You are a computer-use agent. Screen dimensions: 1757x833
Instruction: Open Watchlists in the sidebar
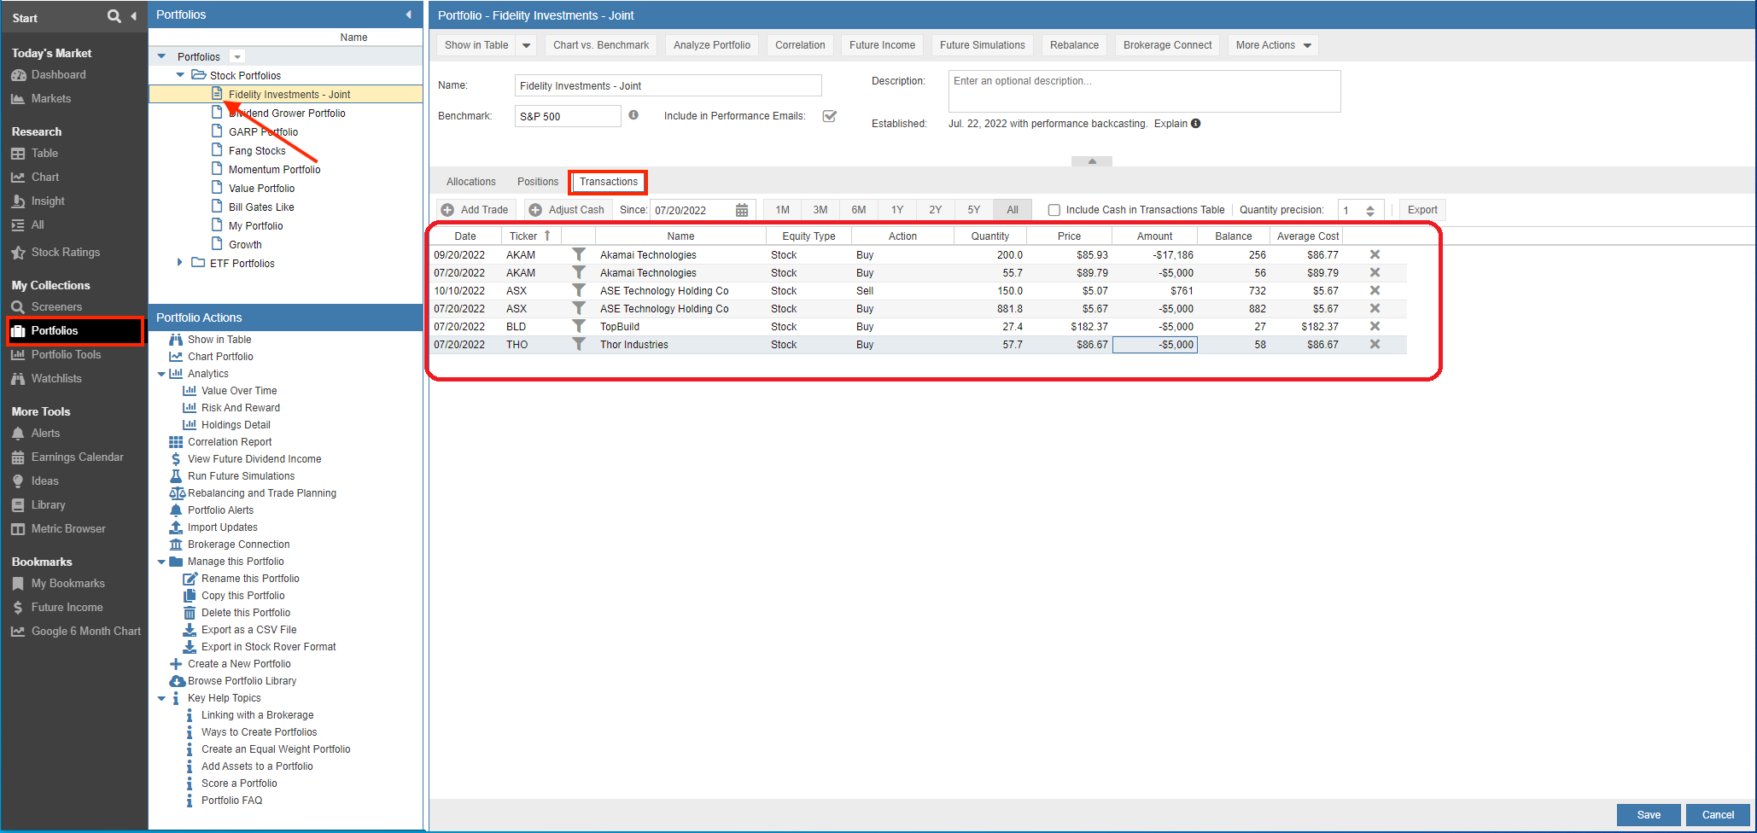(56, 379)
